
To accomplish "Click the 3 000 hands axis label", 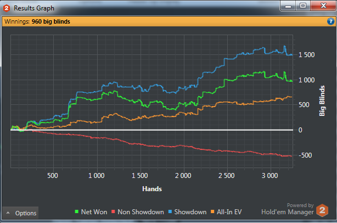I will click(x=269, y=176).
